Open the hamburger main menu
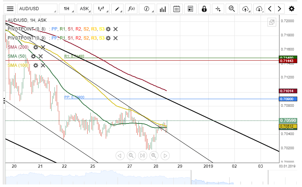This screenshot has width=302, height=187. pyautogui.click(x=11, y=9)
